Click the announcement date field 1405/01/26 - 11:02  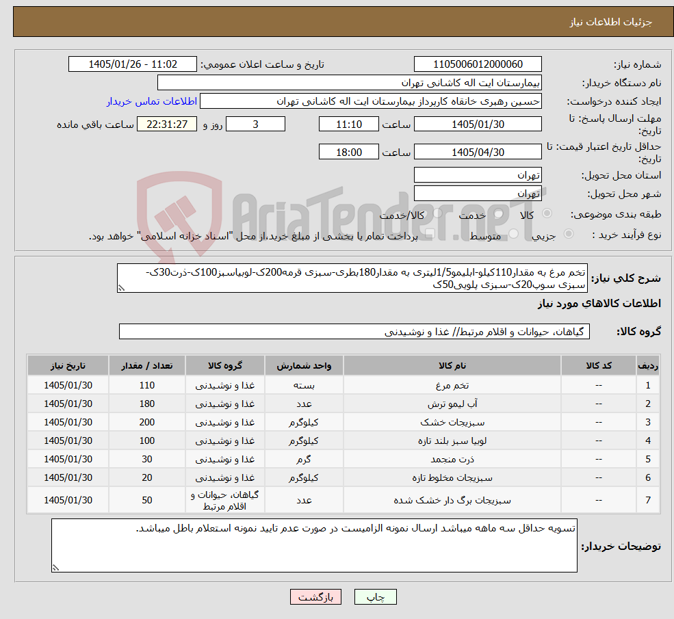coord(132,64)
